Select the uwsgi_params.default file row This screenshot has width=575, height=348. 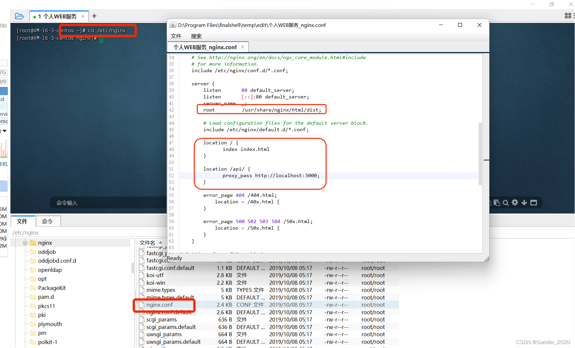pyautogui.click(x=268, y=342)
